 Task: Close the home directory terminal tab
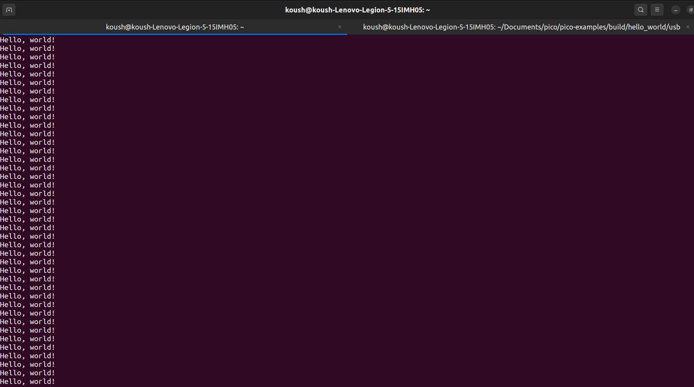click(340, 27)
